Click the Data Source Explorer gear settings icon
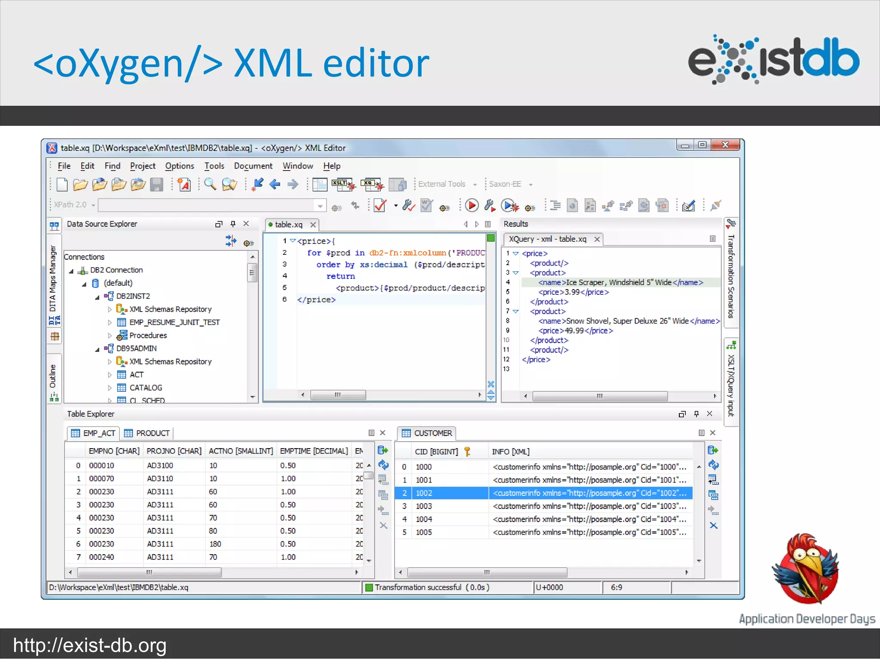The height and width of the screenshot is (660, 880). (248, 243)
